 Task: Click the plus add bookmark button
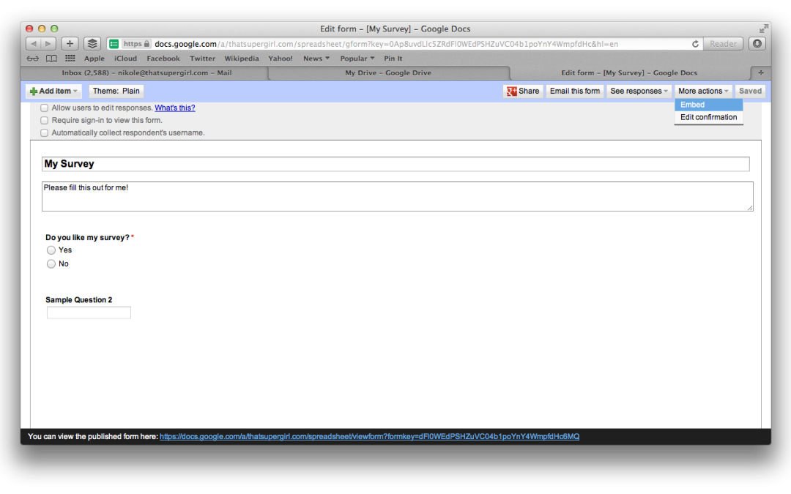point(70,44)
